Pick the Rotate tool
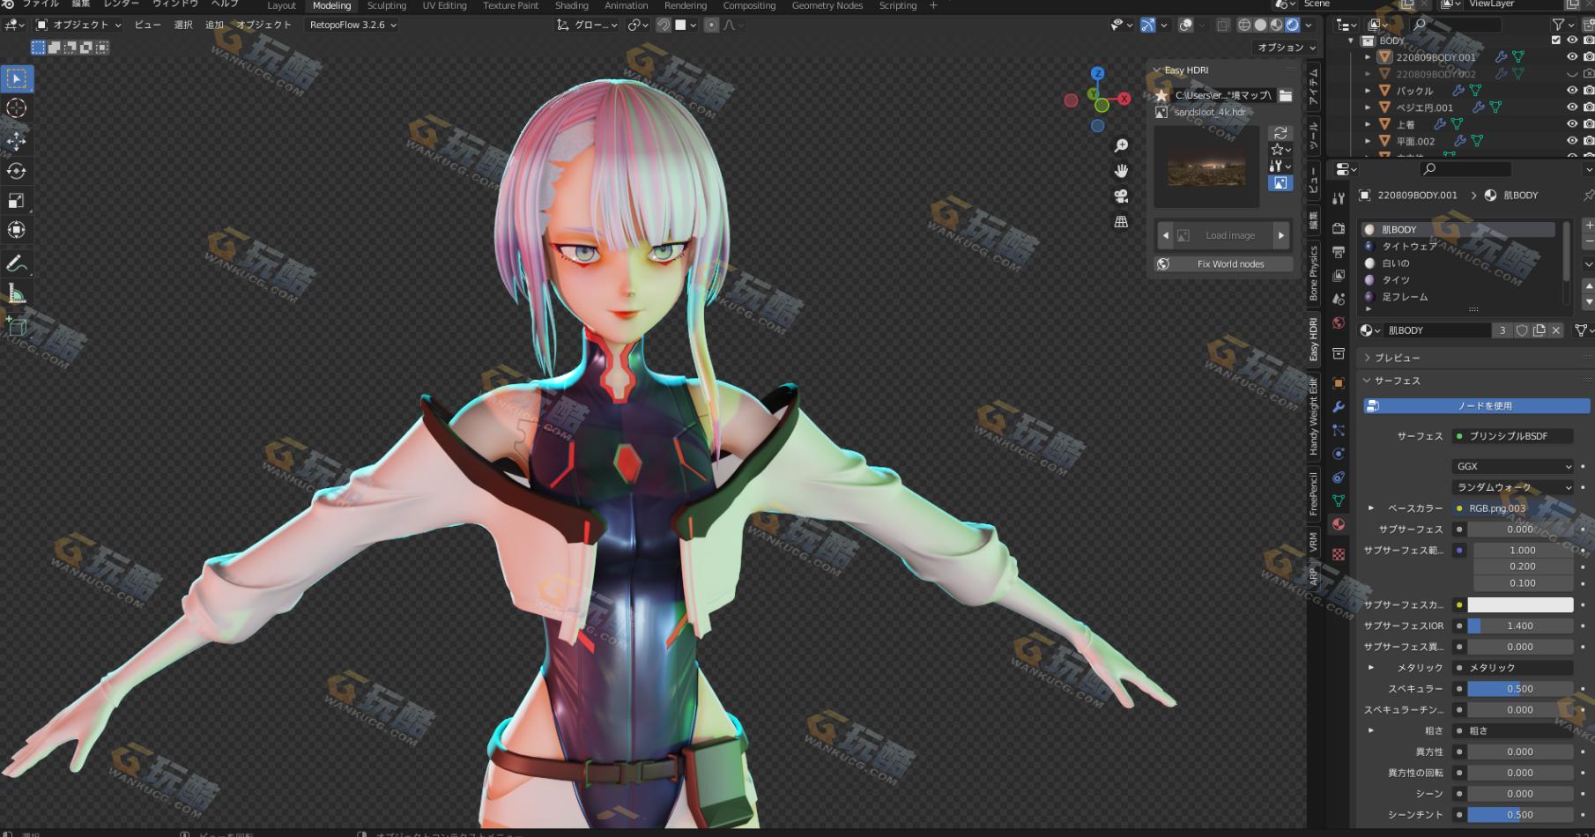Viewport: 1595px width, 837px height. point(17,171)
